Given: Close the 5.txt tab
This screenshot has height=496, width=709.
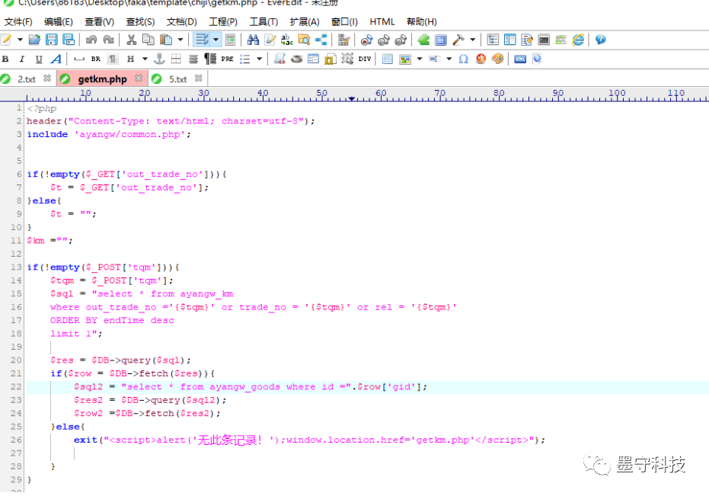Looking at the screenshot, I should point(199,78).
